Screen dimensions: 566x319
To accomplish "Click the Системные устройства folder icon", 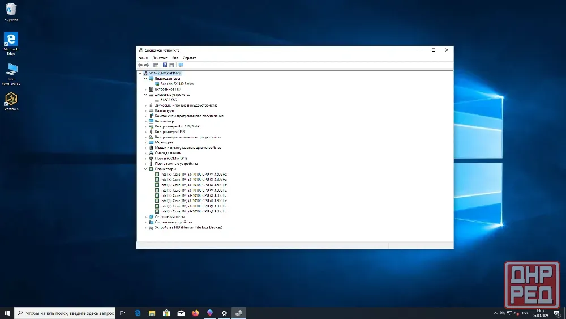I will [151, 222].
